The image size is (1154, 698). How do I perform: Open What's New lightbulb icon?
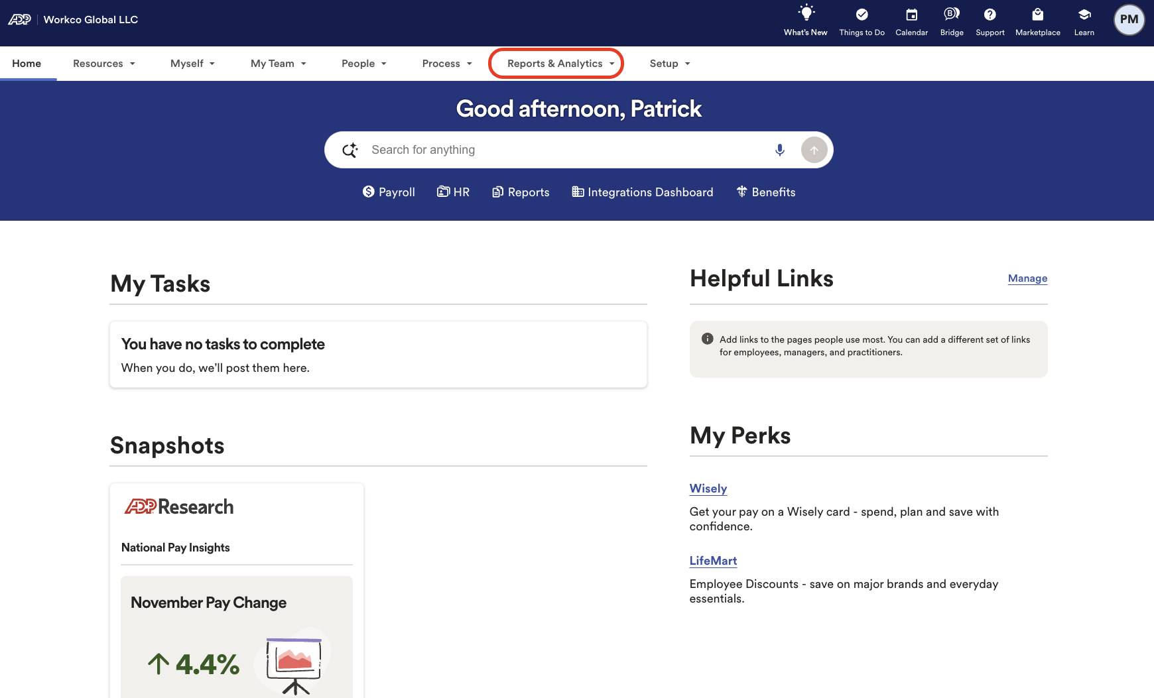click(x=806, y=13)
